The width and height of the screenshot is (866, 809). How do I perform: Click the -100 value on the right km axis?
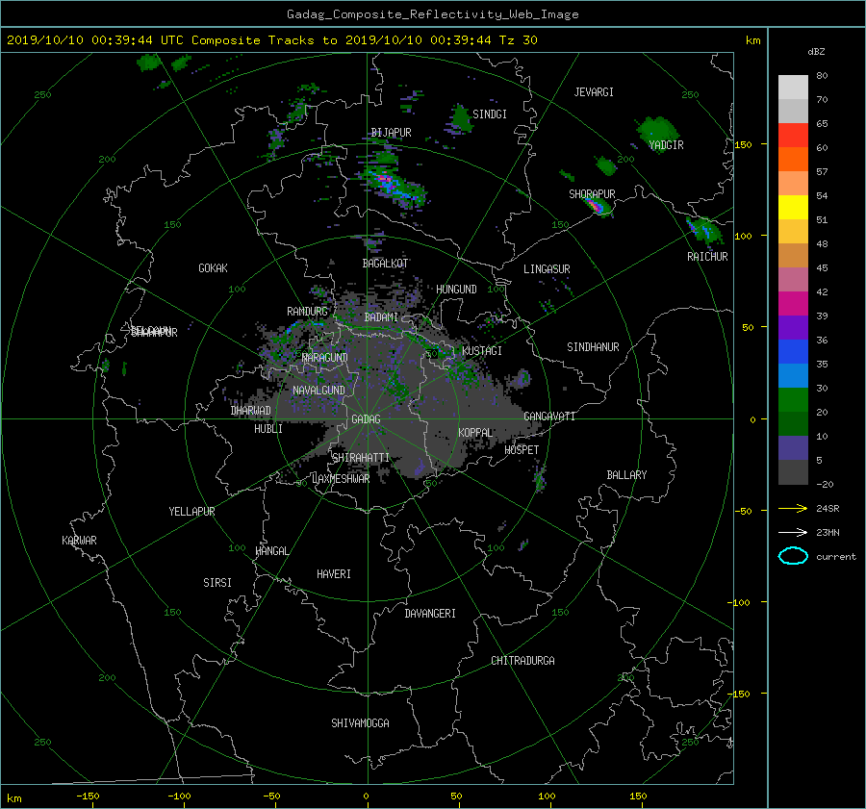741,602
